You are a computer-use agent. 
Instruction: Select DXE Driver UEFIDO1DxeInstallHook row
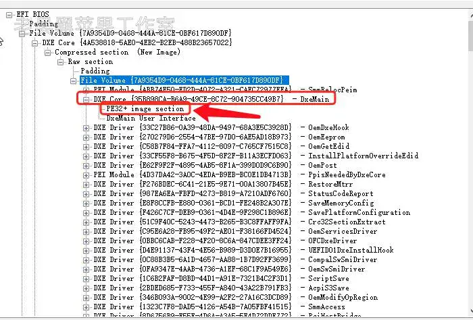[243, 250]
